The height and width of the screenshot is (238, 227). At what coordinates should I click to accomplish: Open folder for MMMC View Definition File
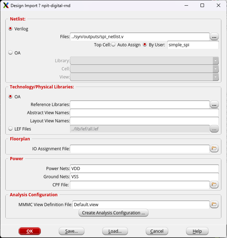(x=214, y=204)
